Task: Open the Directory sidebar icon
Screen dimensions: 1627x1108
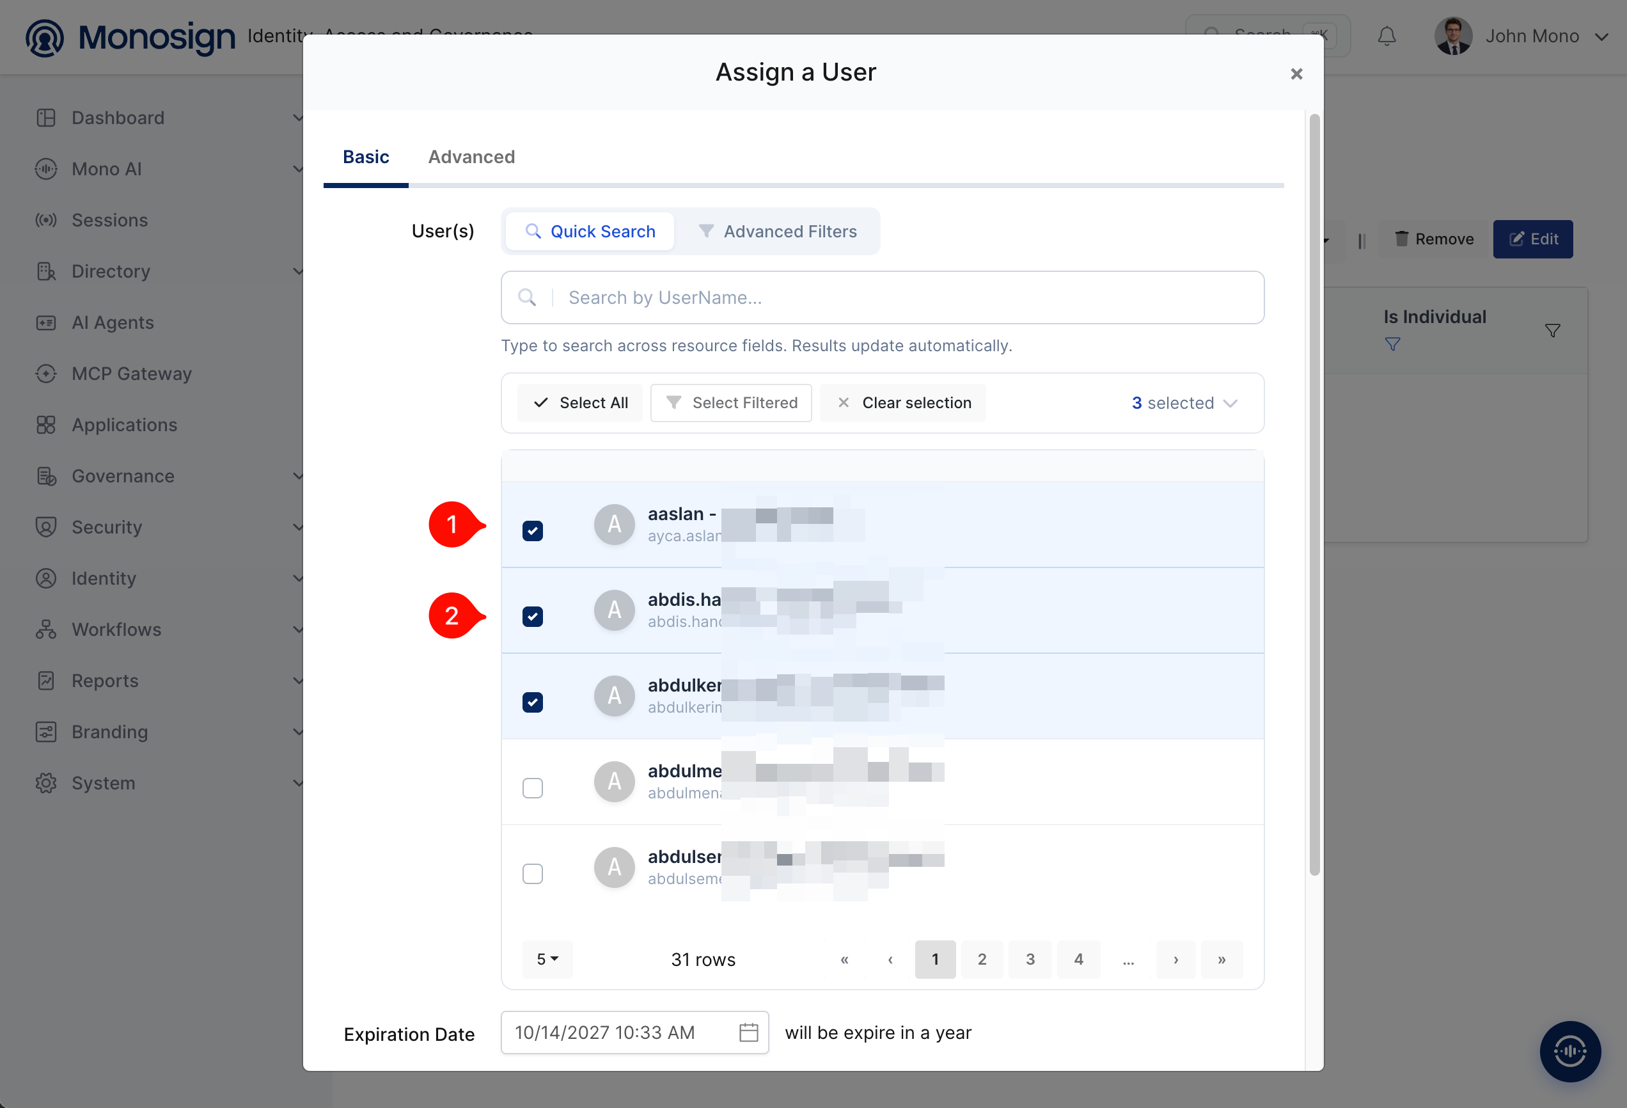Action: tap(46, 271)
